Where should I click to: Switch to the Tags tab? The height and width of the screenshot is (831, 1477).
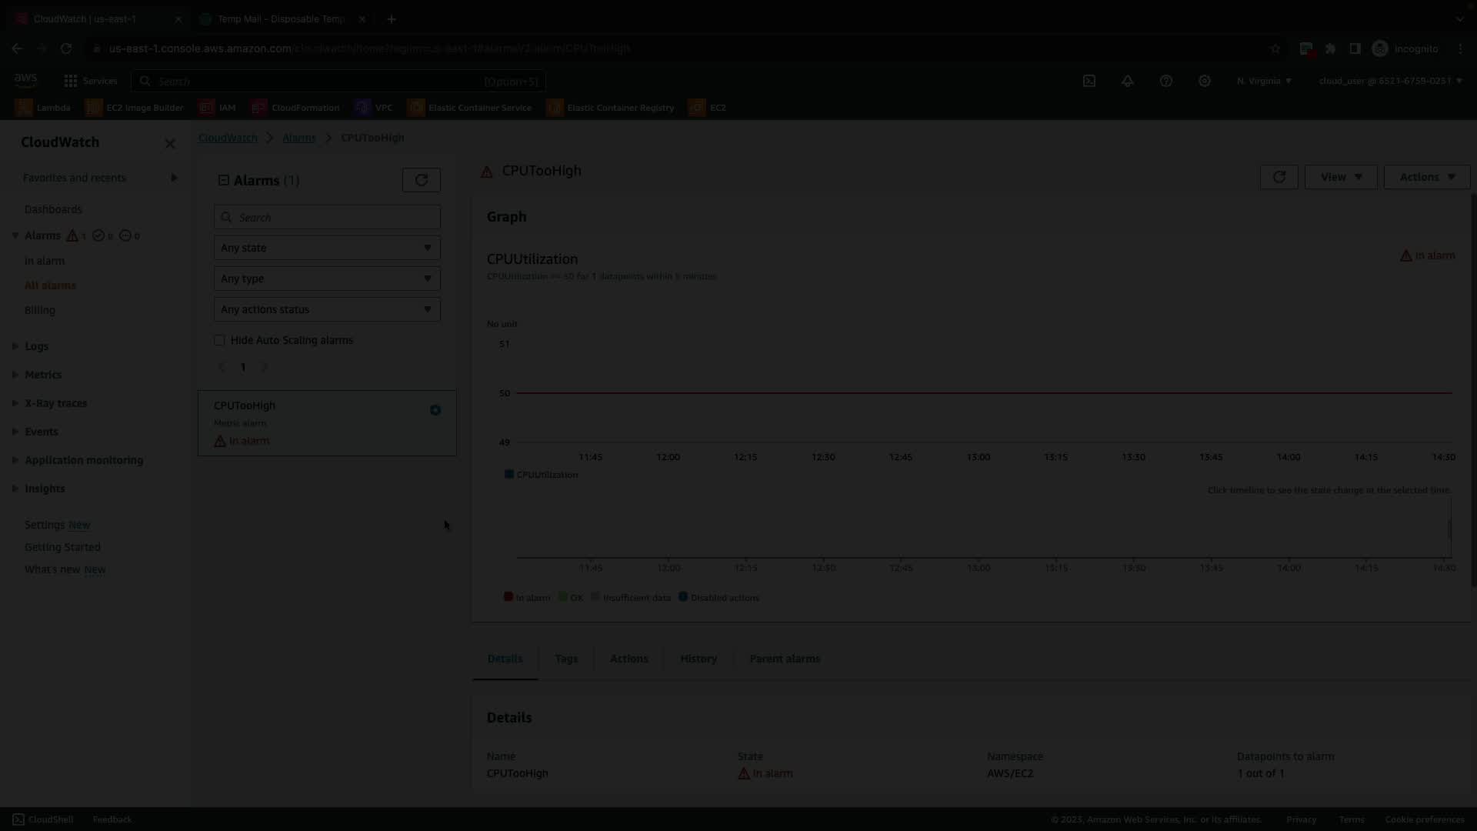point(566,659)
